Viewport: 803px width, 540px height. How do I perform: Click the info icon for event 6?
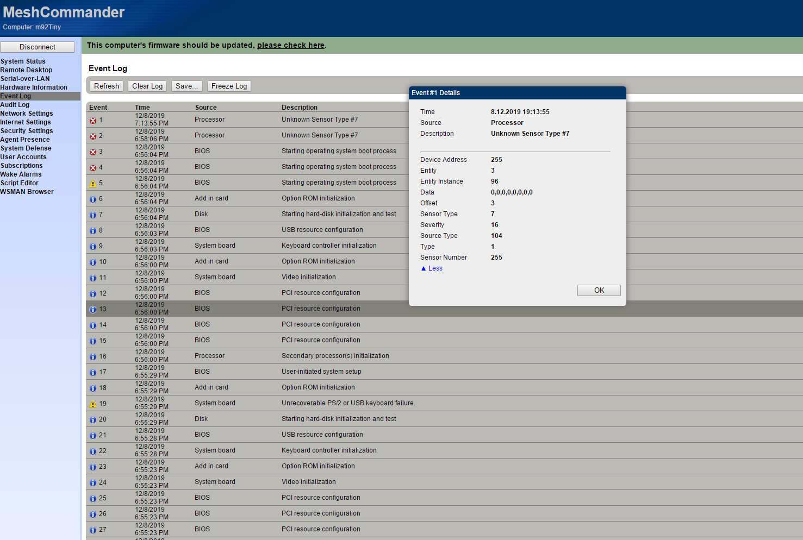pos(93,199)
